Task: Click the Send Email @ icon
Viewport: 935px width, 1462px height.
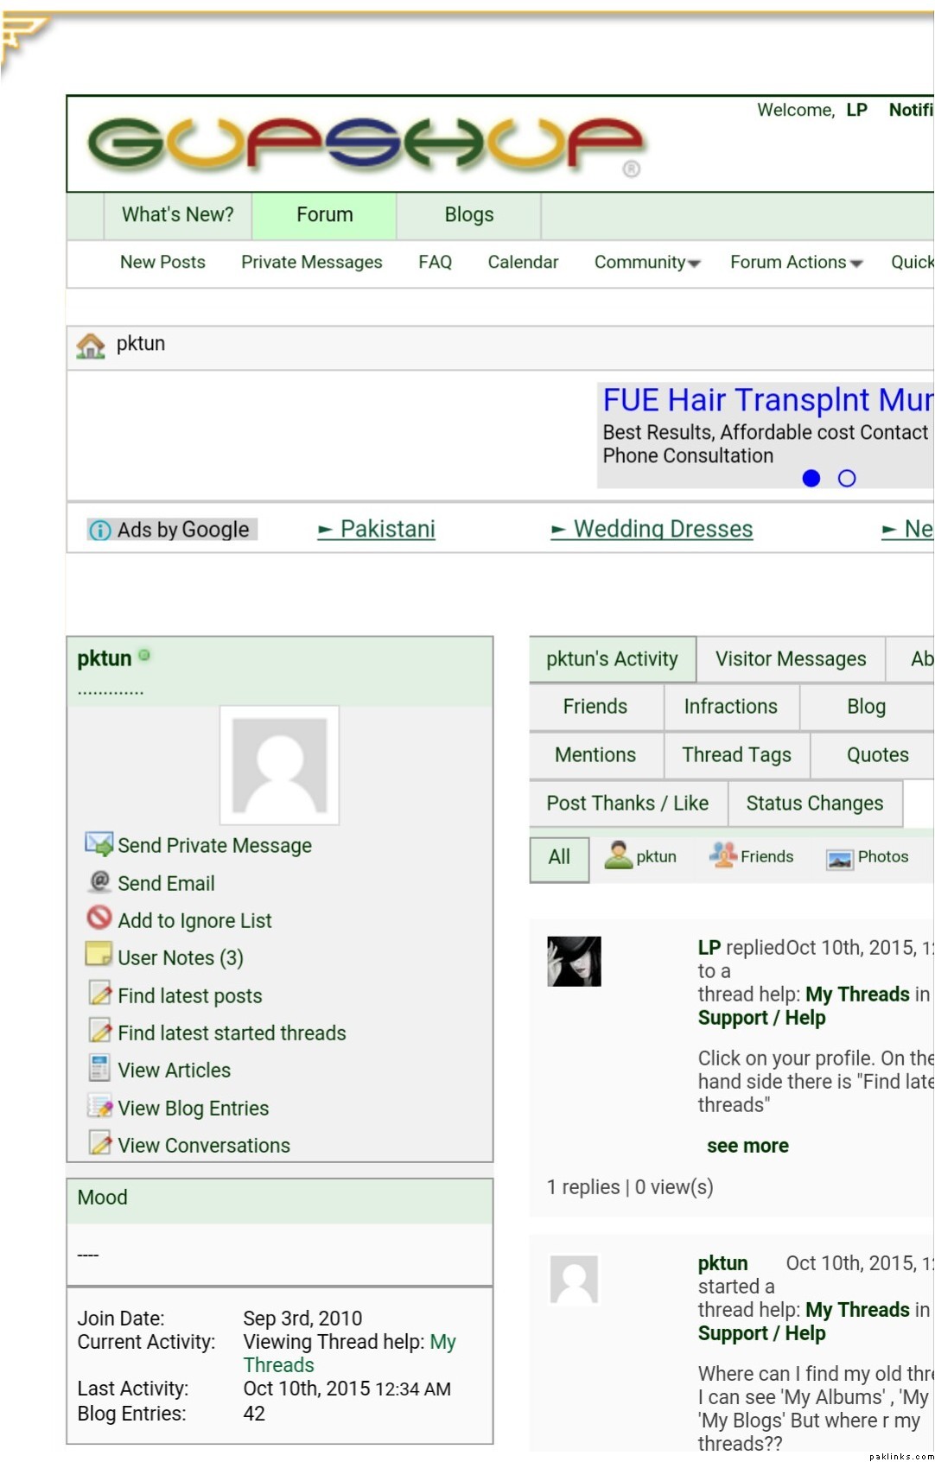Action: (x=99, y=881)
